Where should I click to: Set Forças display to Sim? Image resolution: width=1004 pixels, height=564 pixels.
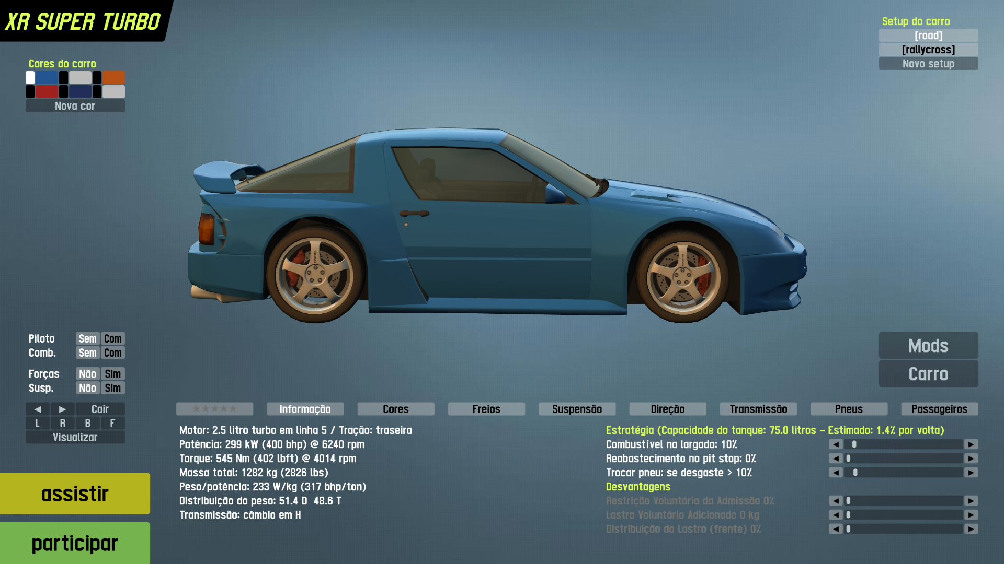pyautogui.click(x=112, y=374)
